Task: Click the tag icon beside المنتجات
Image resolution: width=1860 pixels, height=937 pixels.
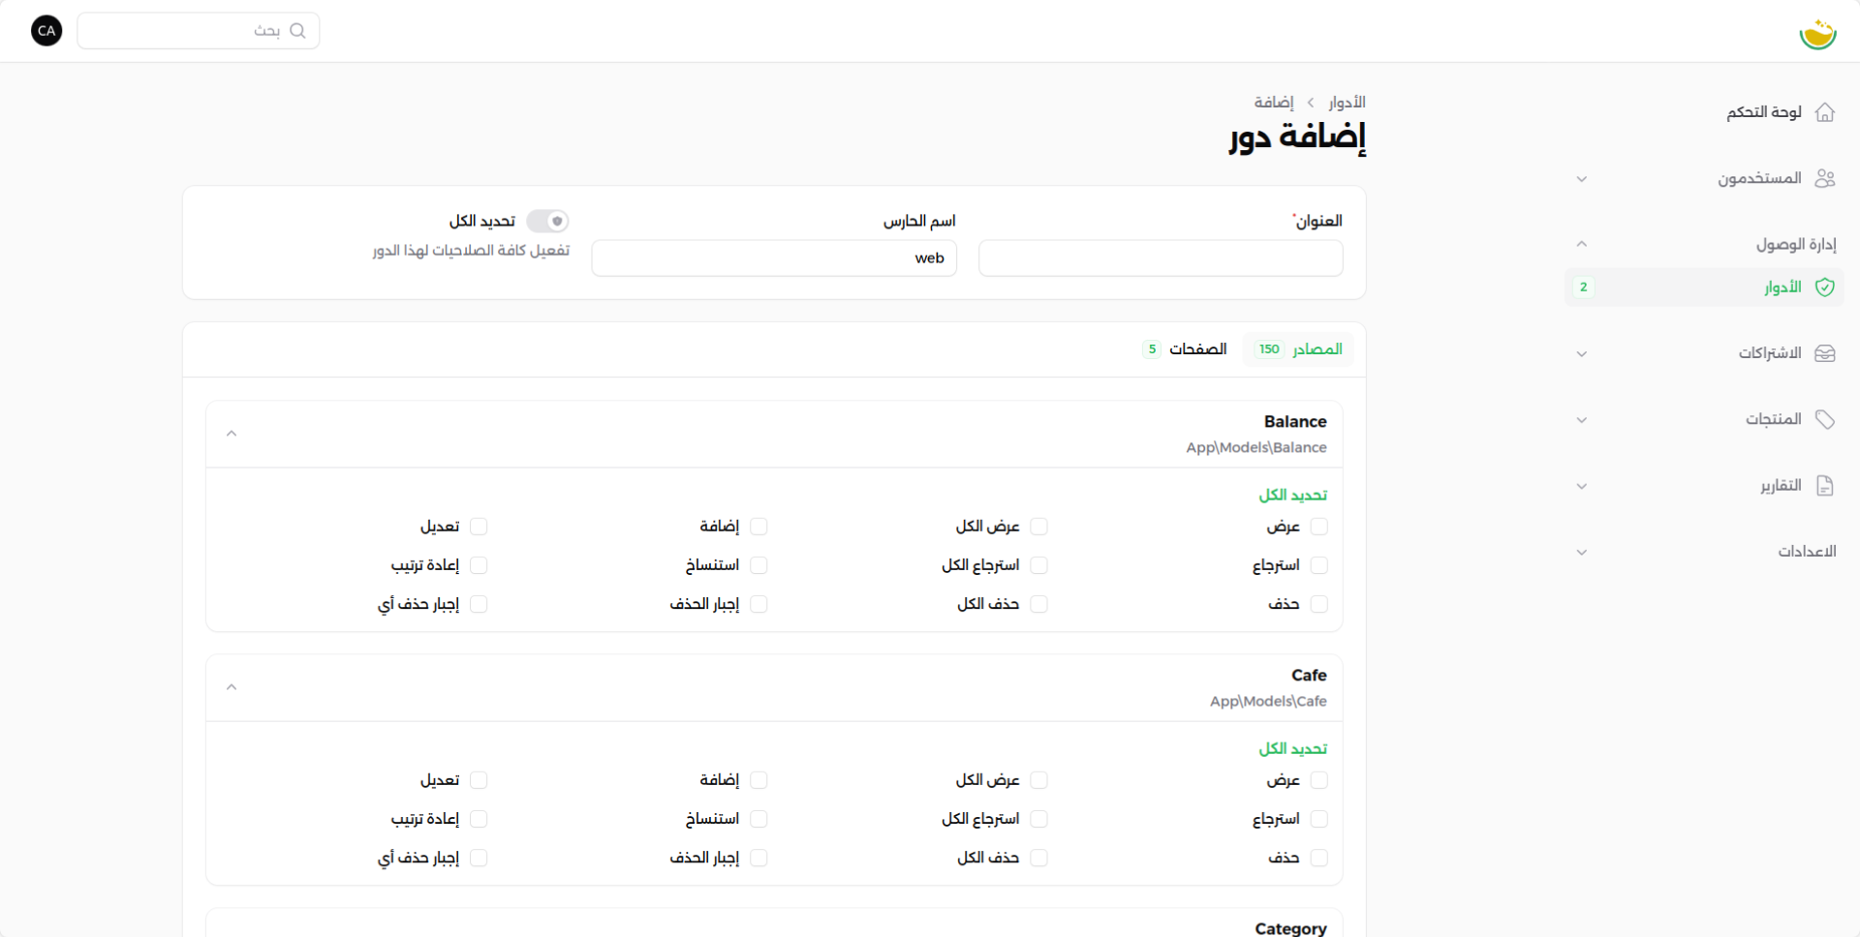Action: [x=1825, y=419]
